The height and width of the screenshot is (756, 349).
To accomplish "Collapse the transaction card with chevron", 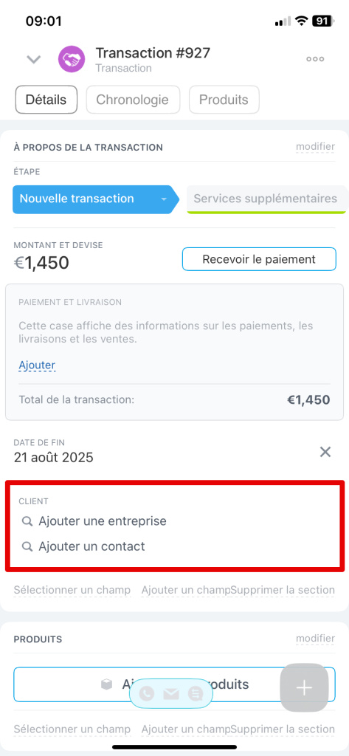I will (x=33, y=60).
